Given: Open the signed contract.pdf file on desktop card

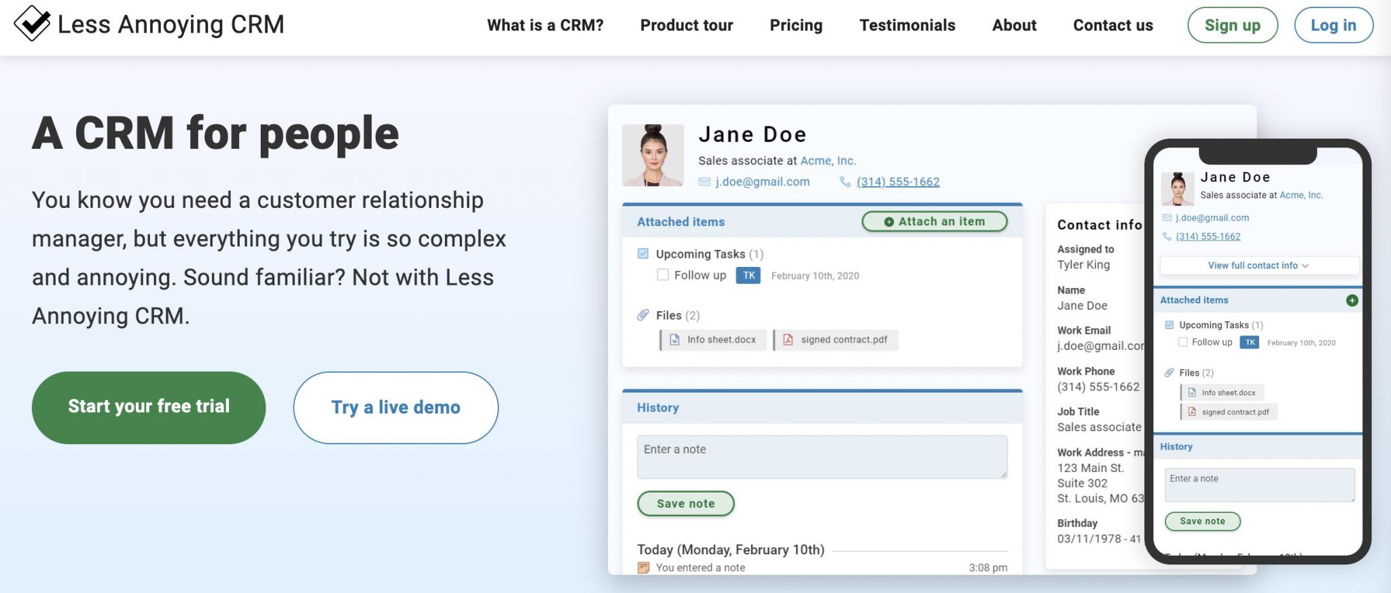Looking at the screenshot, I should pos(835,340).
